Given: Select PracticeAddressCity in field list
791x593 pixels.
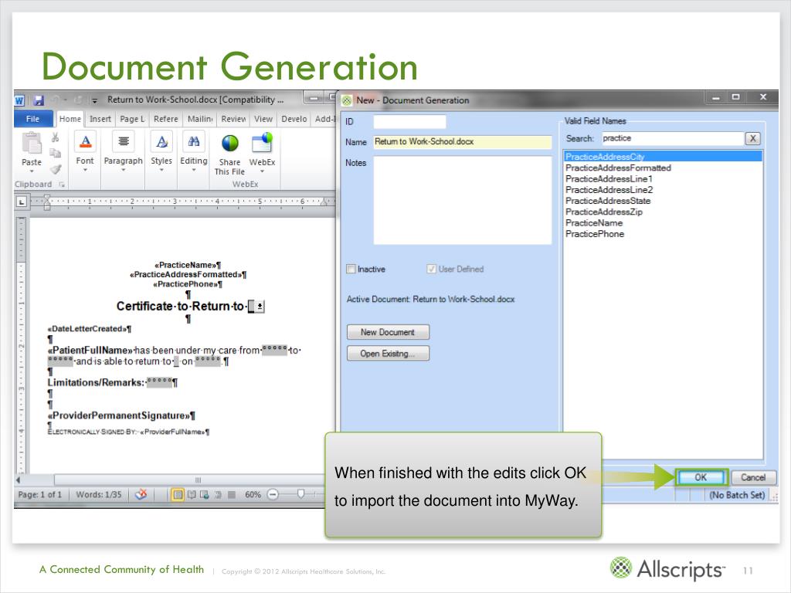Looking at the screenshot, I should 663,157.
